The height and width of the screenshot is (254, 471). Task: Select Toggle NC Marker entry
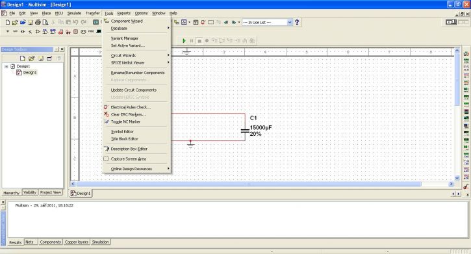coord(136,122)
